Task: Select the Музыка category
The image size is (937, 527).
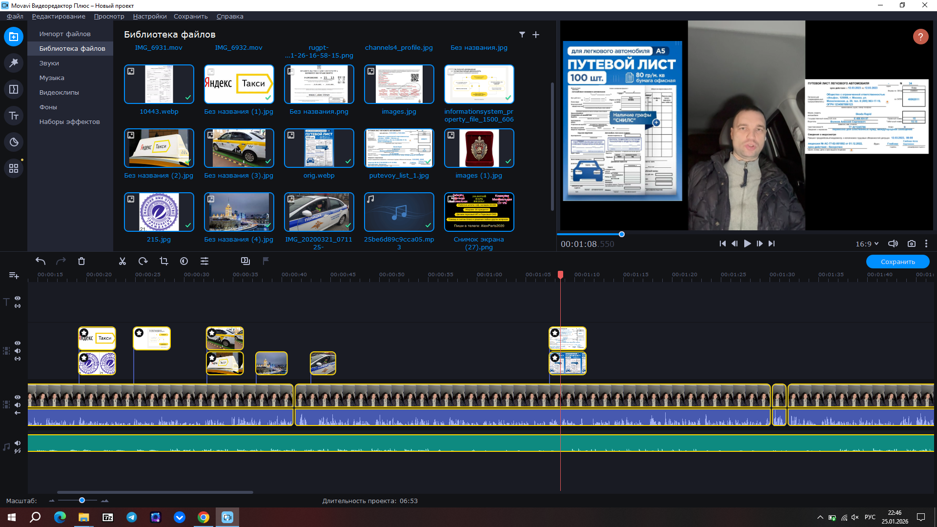Action: pyautogui.click(x=52, y=78)
